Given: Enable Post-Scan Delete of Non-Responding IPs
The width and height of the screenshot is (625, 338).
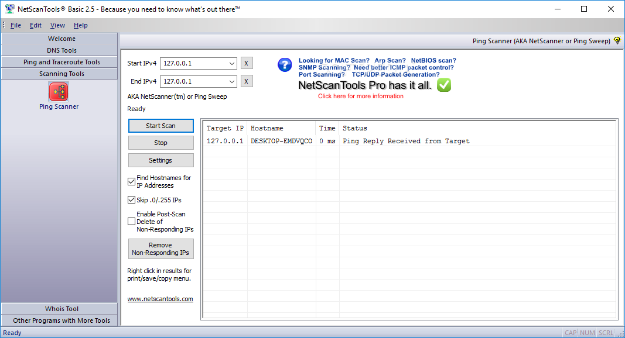Looking at the screenshot, I should click(131, 222).
